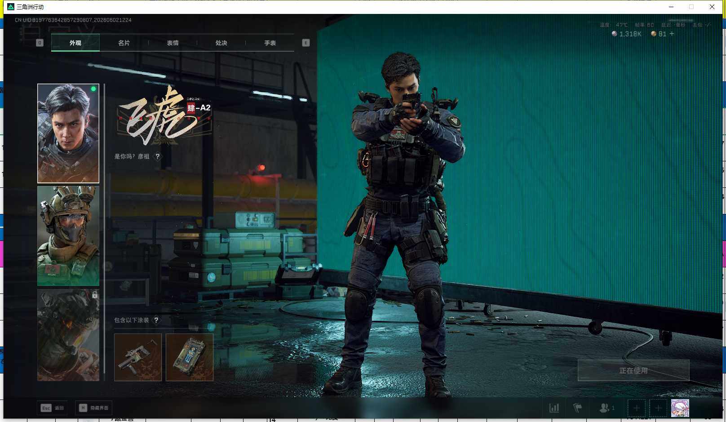Click the plus icon to add currency
The image size is (726, 422).
tap(672, 34)
